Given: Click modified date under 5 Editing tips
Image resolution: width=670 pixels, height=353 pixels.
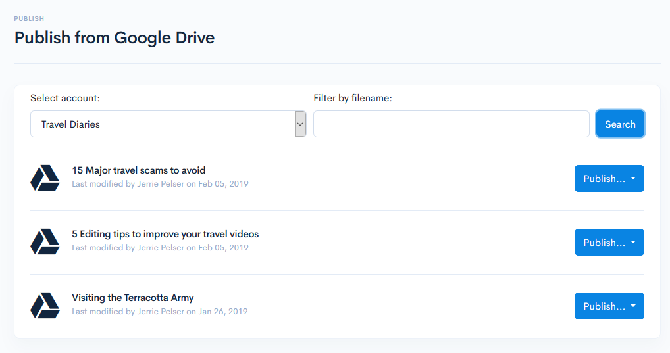Looking at the screenshot, I should pyautogui.click(x=160, y=247).
